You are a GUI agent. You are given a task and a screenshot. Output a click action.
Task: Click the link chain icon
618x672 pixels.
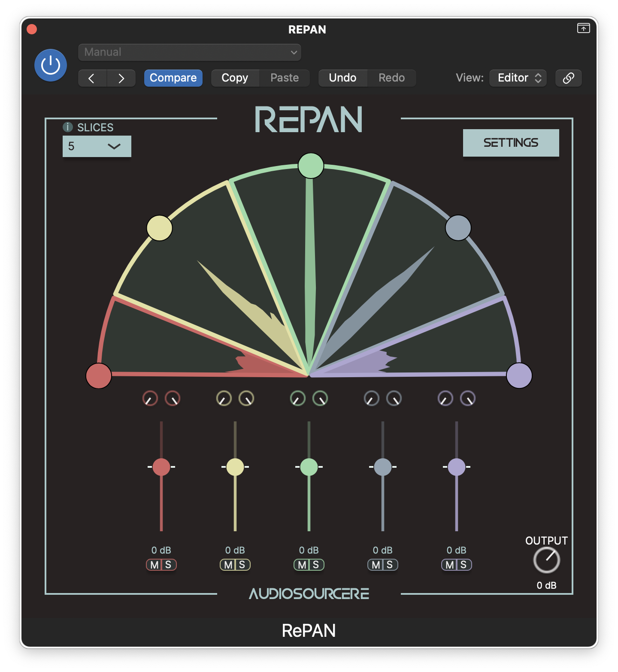click(568, 78)
